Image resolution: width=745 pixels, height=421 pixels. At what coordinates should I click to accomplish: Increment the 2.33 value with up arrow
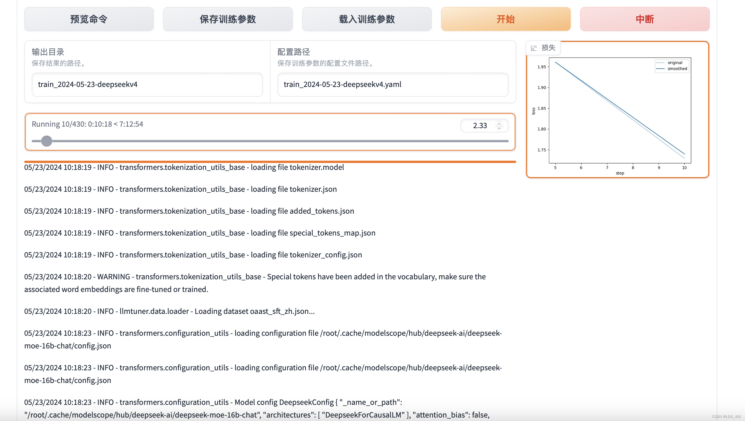pos(499,124)
